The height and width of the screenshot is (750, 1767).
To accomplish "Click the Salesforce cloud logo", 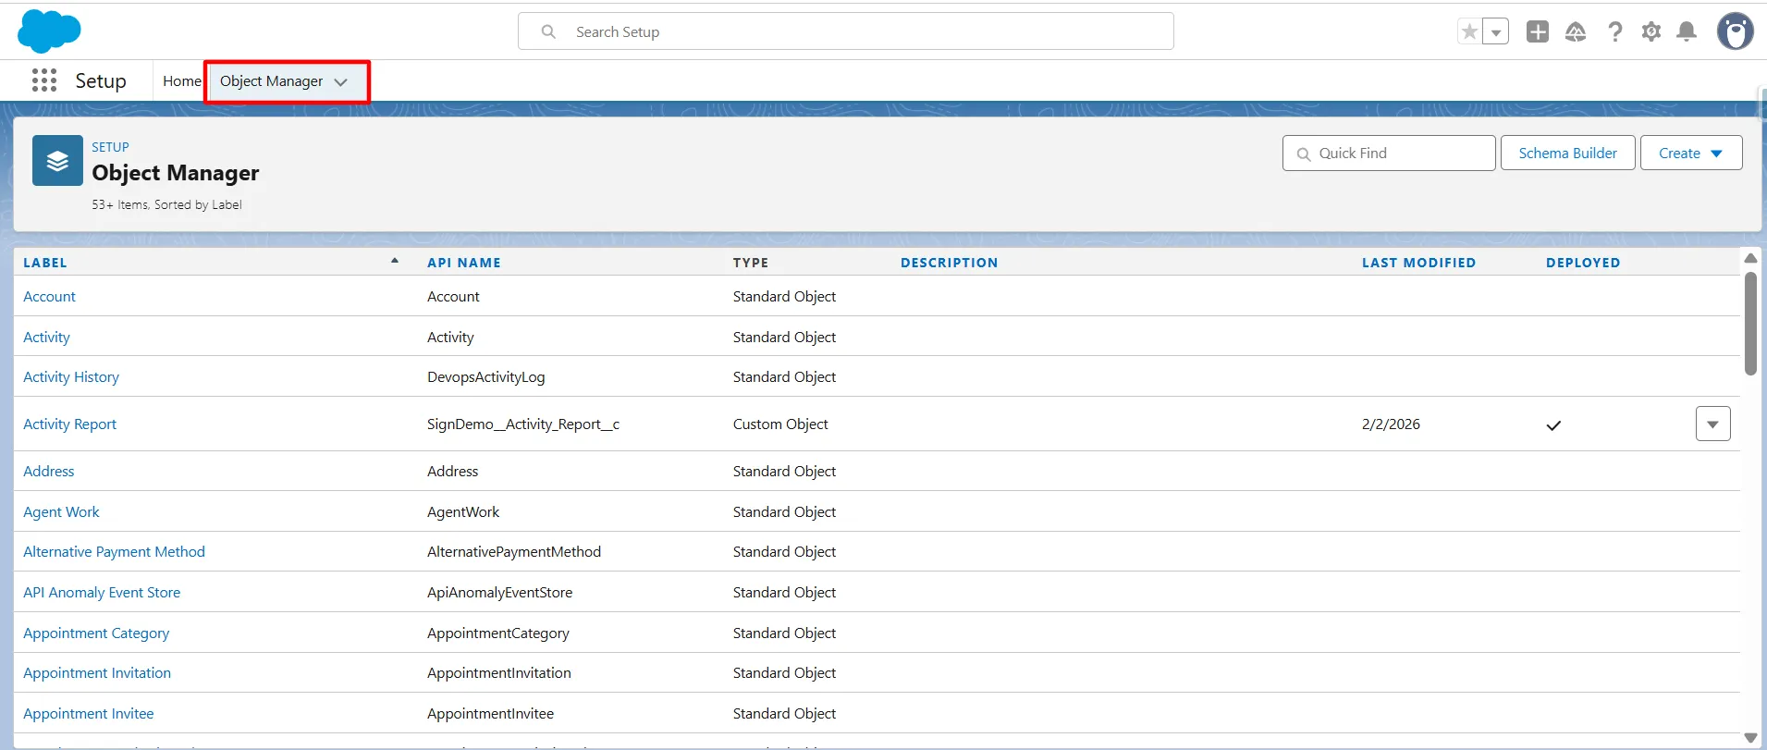I will click(x=49, y=31).
